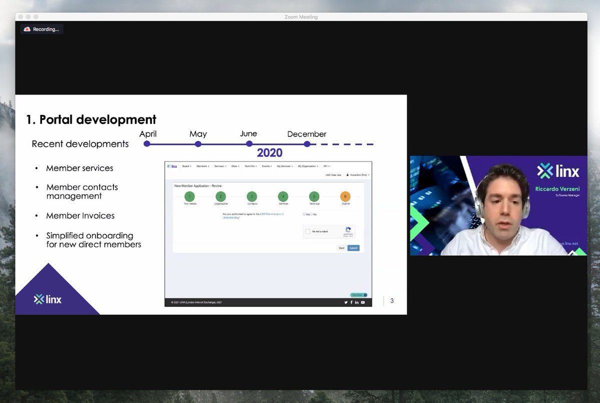Click the speaker video thumbnail
Screen dimensions: 600x403
498,205
